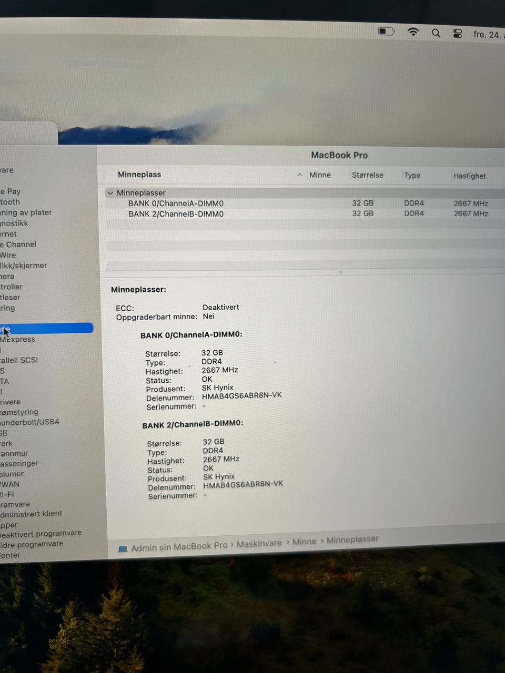Click DDR4 cell in BANK 2 row

click(414, 213)
